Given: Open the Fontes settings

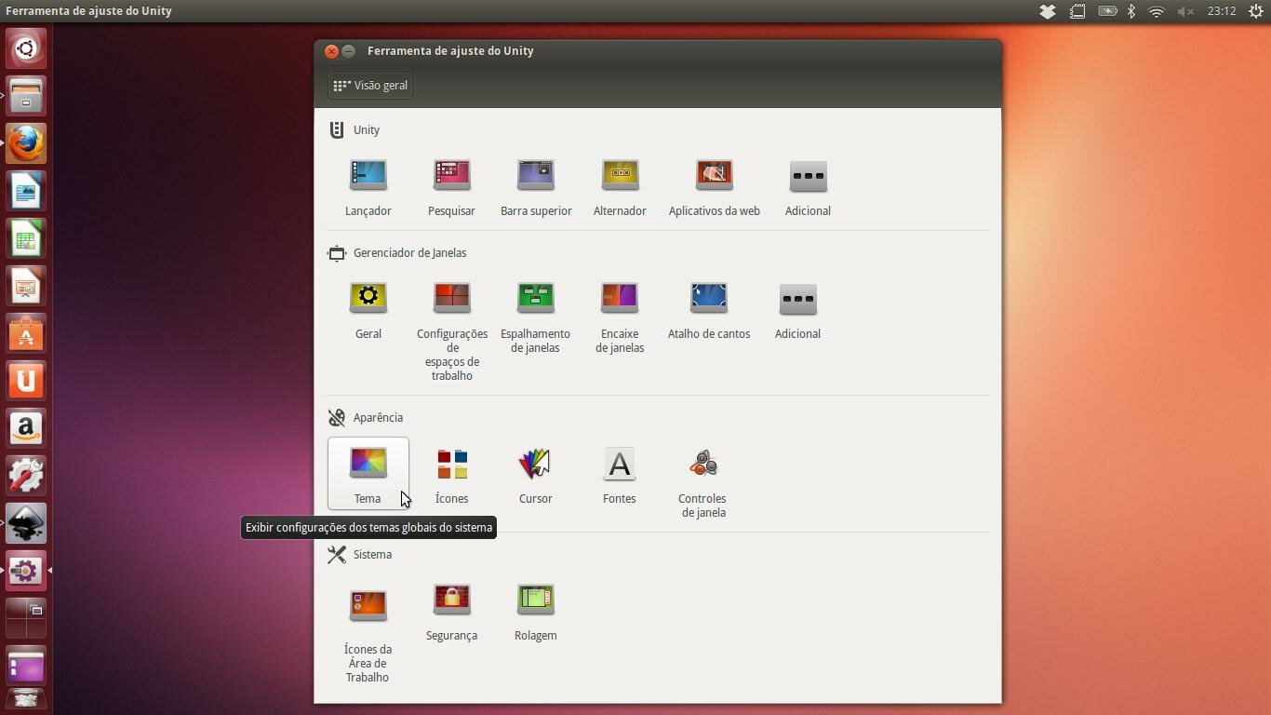Looking at the screenshot, I should click(620, 463).
